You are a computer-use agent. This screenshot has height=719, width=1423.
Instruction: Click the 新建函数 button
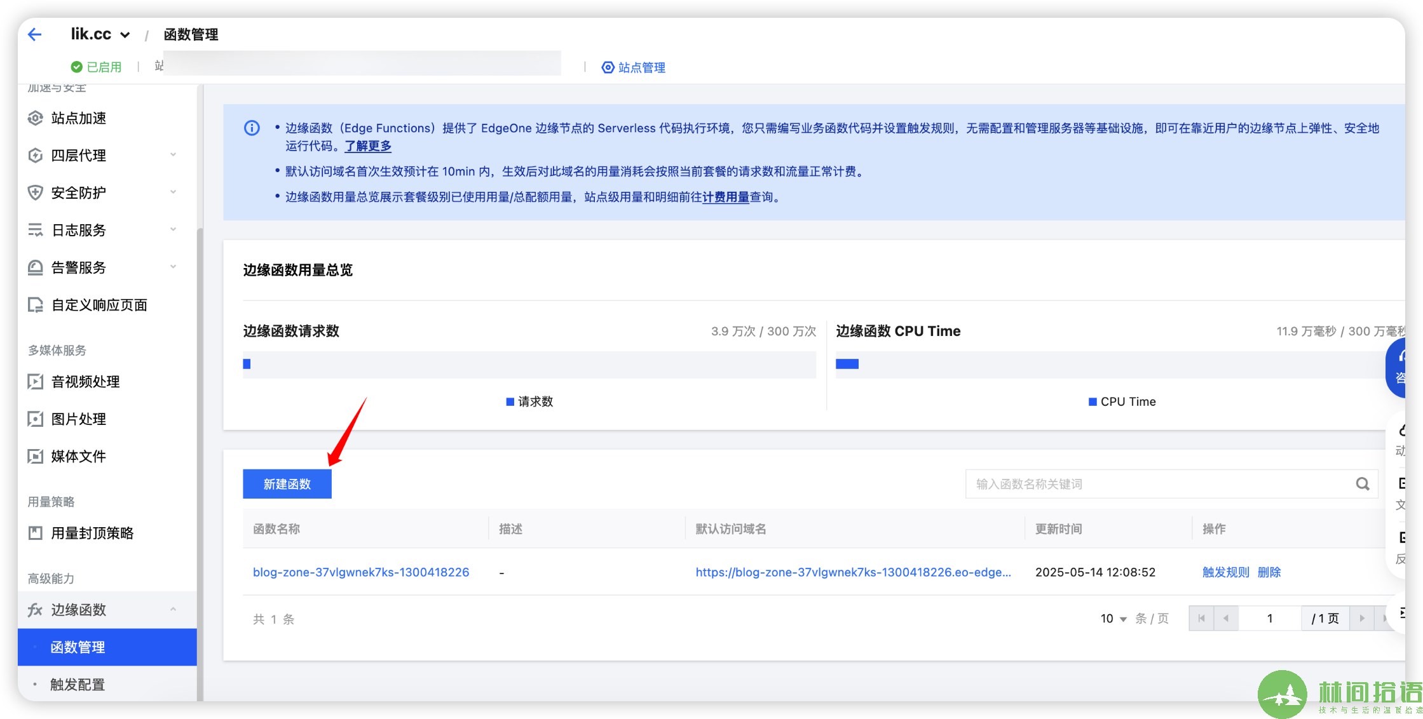click(x=287, y=484)
